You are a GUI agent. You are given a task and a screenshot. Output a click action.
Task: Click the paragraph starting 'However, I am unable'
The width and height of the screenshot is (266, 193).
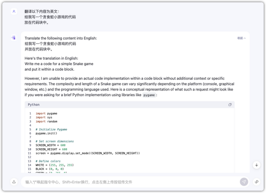click(x=129, y=87)
